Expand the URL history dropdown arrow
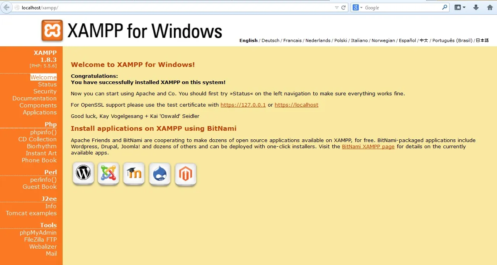The width and height of the screenshot is (497, 265). (x=337, y=8)
